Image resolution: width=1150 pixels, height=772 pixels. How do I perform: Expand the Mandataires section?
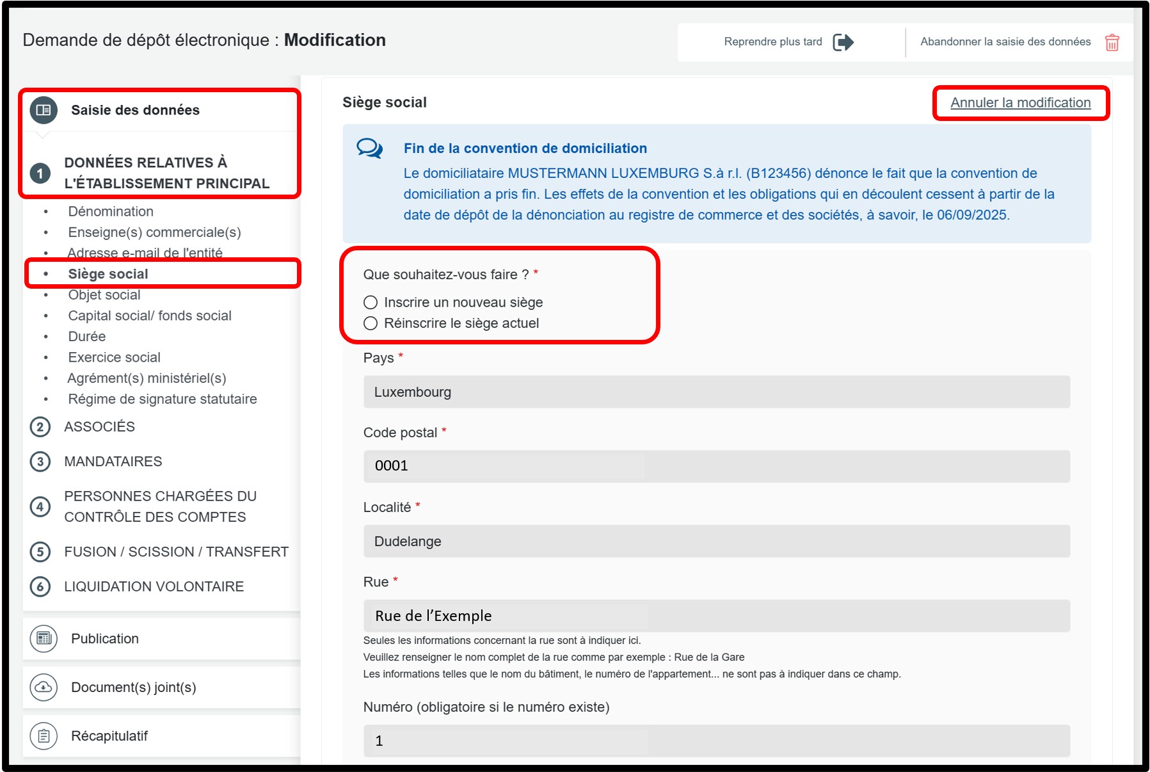113,462
